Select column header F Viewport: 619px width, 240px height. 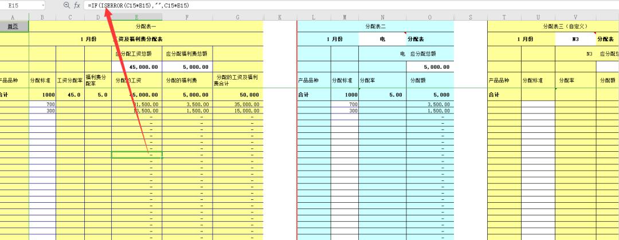pyautogui.click(x=187, y=17)
